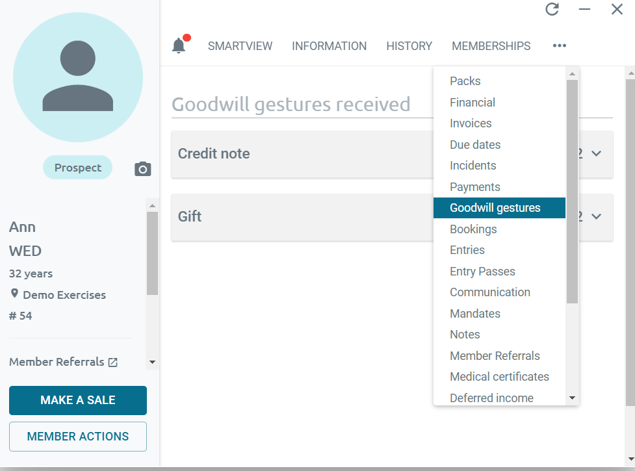
Task: Open the MEMBERSHIPS tab
Action: 491,46
